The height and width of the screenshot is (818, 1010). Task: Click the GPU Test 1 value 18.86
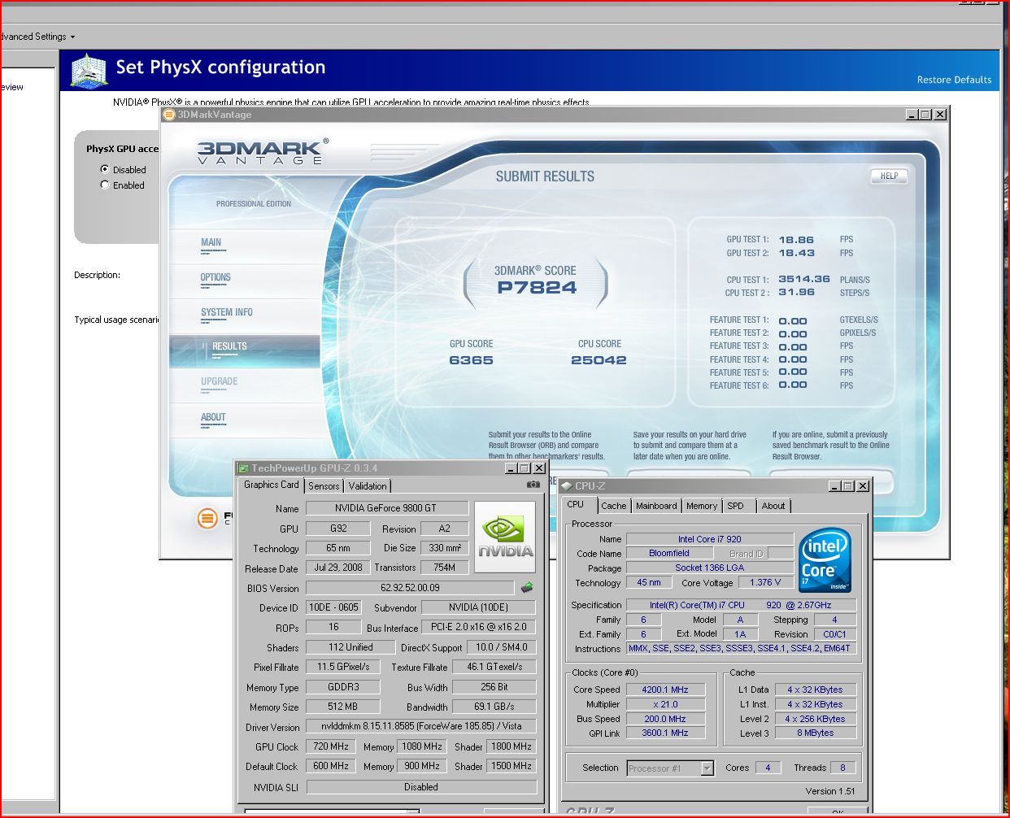796,240
